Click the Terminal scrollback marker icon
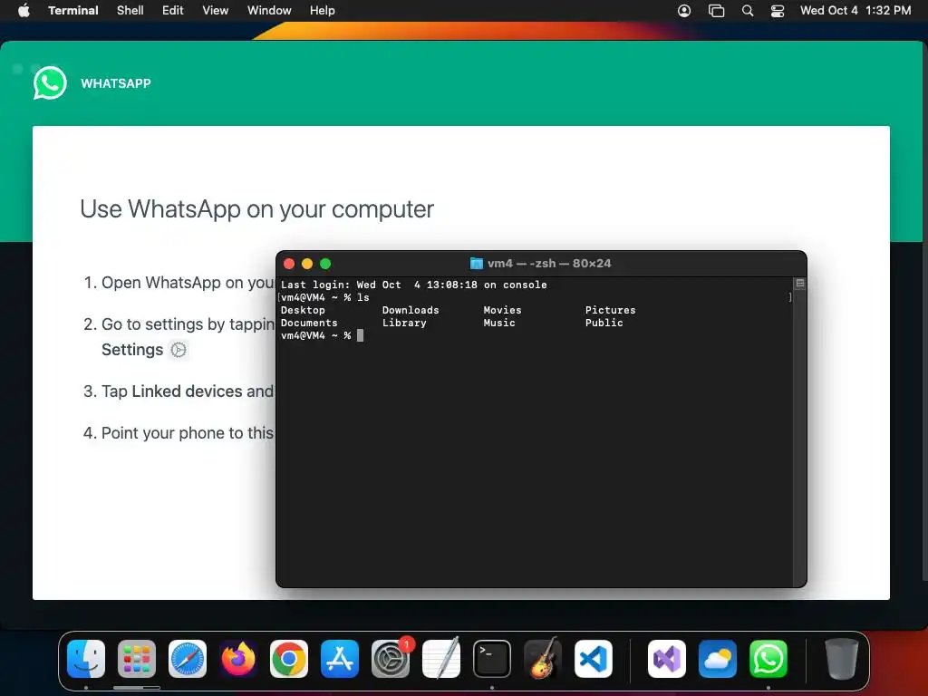Image resolution: width=928 pixels, height=696 pixels. 799,284
